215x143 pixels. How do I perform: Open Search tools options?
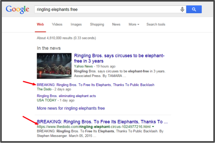(x=156, y=24)
